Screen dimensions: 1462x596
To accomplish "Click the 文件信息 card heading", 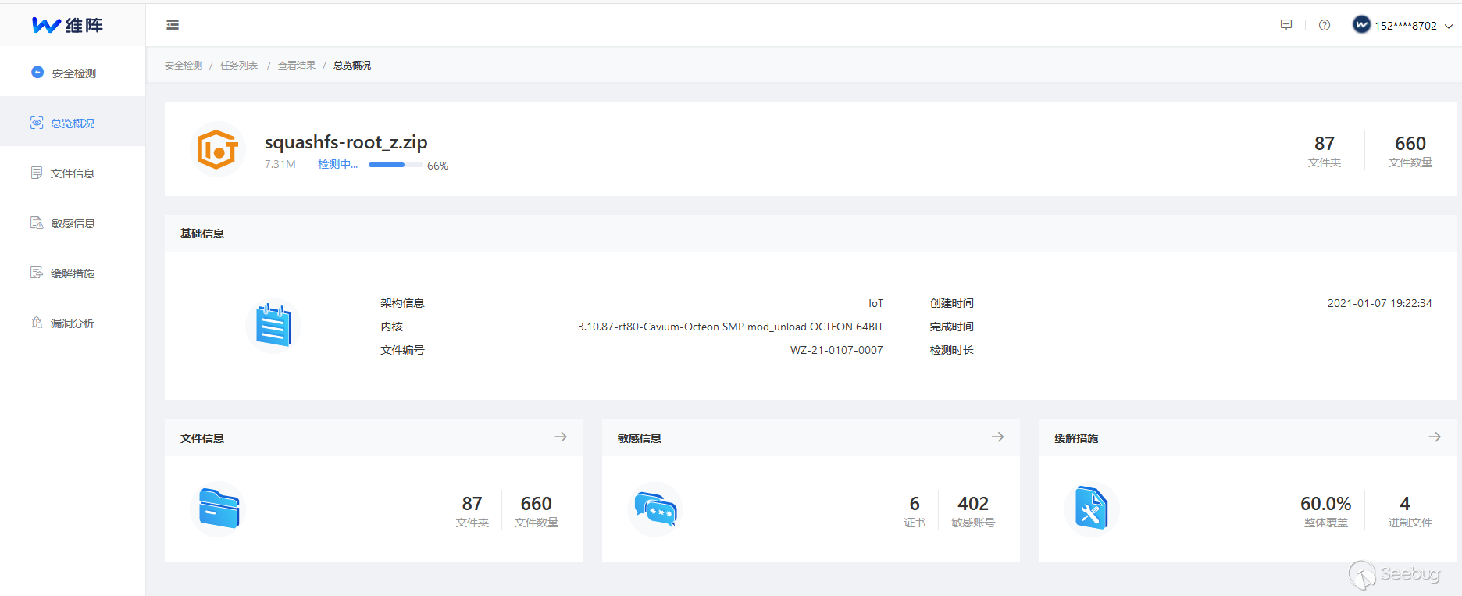I will (202, 438).
